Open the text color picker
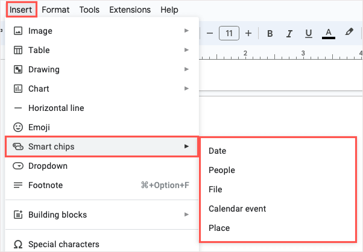 [329, 33]
